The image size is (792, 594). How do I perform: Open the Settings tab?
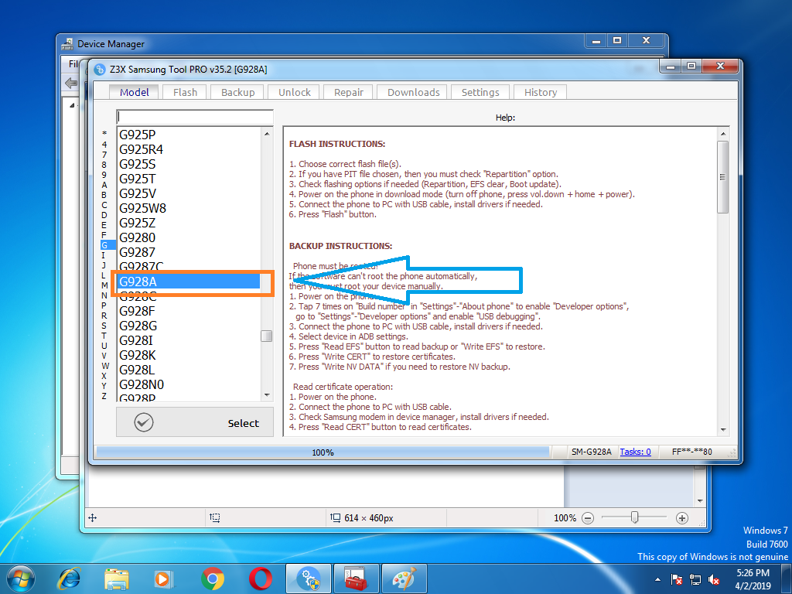(x=480, y=93)
